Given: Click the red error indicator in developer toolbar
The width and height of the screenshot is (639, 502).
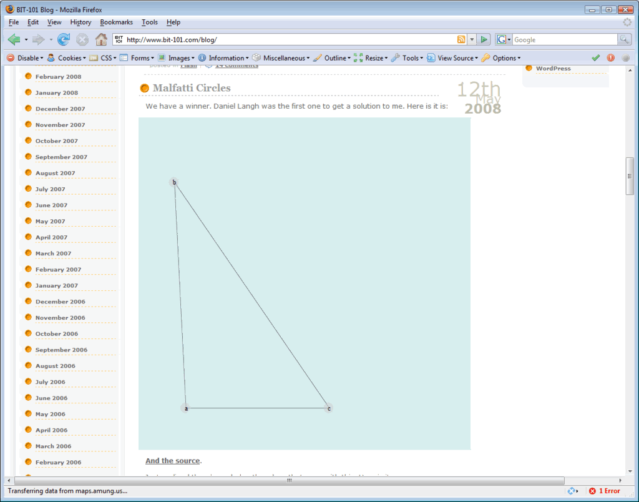Looking at the screenshot, I should click(610, 58).
